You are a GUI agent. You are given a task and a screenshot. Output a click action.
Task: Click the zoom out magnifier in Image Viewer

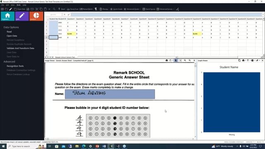click(x=190, y=60)
